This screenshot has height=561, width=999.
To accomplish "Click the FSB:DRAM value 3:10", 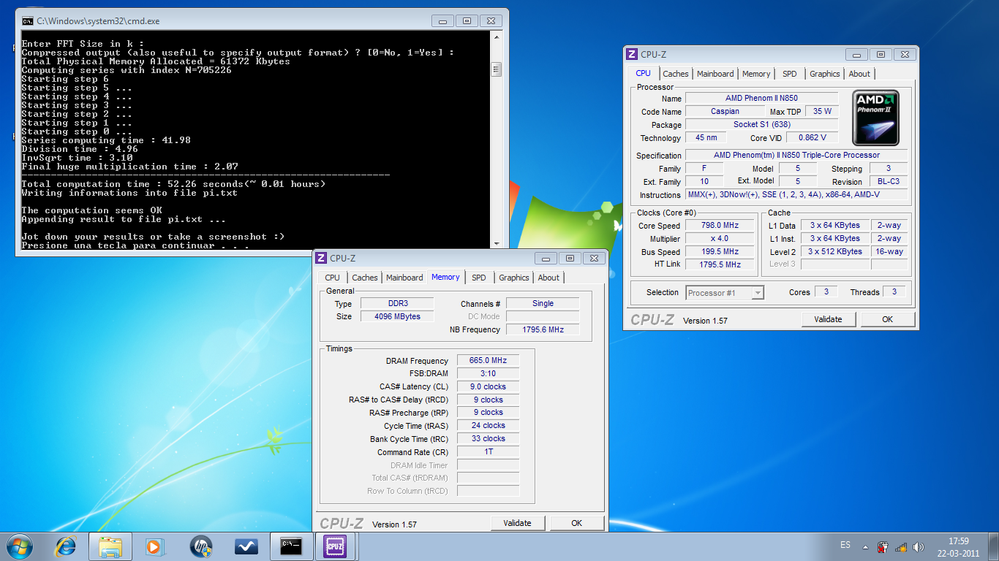I will 489,373.
